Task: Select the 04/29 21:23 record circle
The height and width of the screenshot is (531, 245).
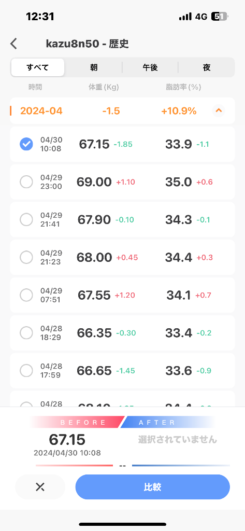Action: pyautogui.click(x=26, y=257)
